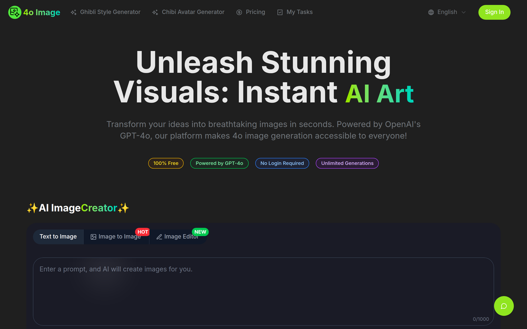Click the 'Unleash Stunning Visuals' headline
Image resolution: width=527 pixels, height=329 pixels.
263,77
